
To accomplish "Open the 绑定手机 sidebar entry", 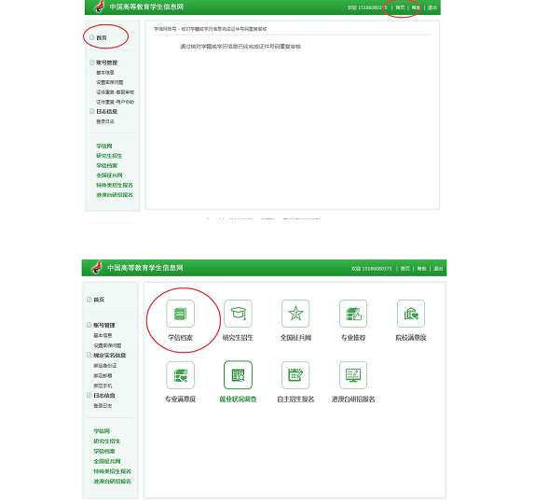I will pos(103,385).
